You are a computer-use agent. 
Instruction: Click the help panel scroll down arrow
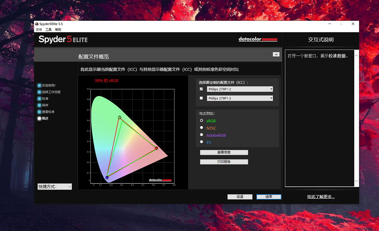[x=356, y=181]
